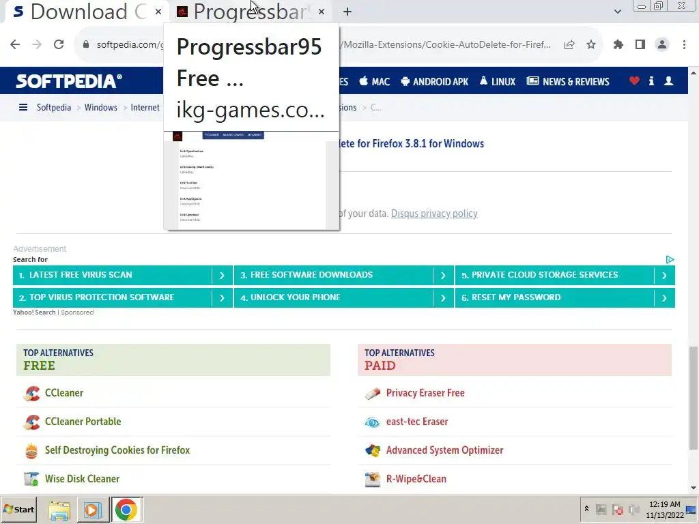Open the Extensions puzzle icon
The height and width of the screenshot is (524, 699).
coord(618,44)
